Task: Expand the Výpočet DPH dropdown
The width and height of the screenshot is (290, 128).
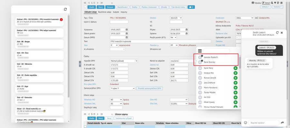Action: [x=124, y=61]
